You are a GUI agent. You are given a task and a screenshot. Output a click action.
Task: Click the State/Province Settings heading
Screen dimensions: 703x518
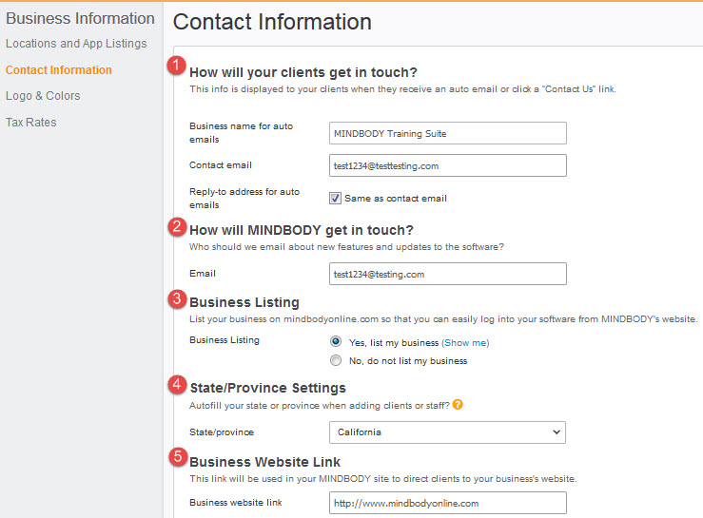click(267, 388)
